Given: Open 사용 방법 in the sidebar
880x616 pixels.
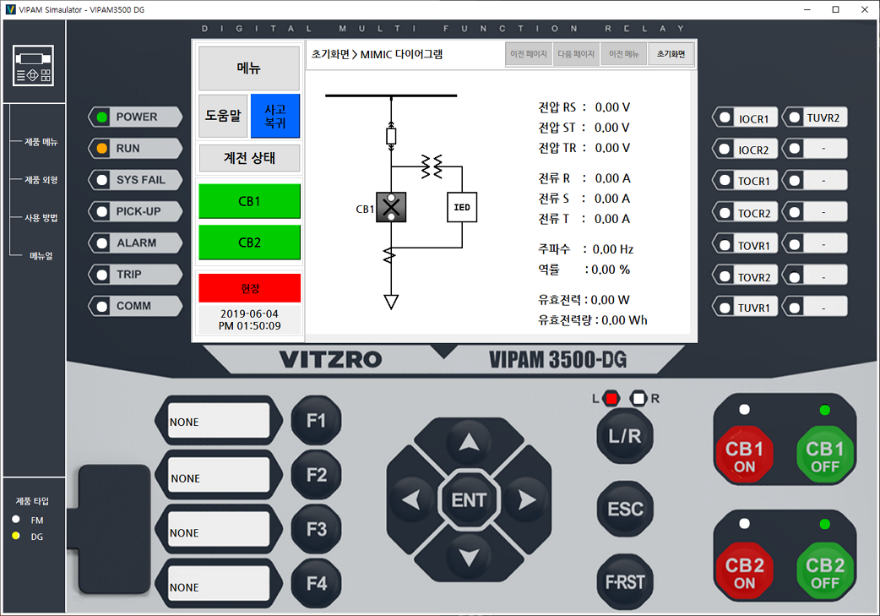Looking at the screenshot, I should (41, 218).
